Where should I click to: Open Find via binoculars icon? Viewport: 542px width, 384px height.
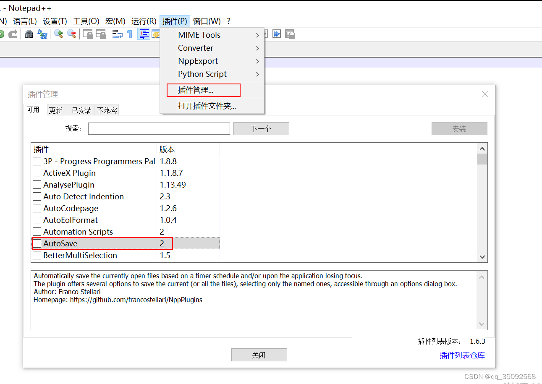coord(29,34)
